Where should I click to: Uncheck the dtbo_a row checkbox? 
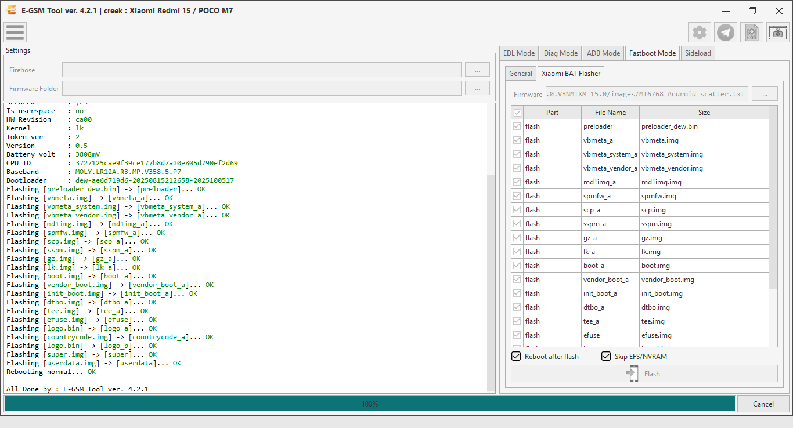(x=517, y=307)
